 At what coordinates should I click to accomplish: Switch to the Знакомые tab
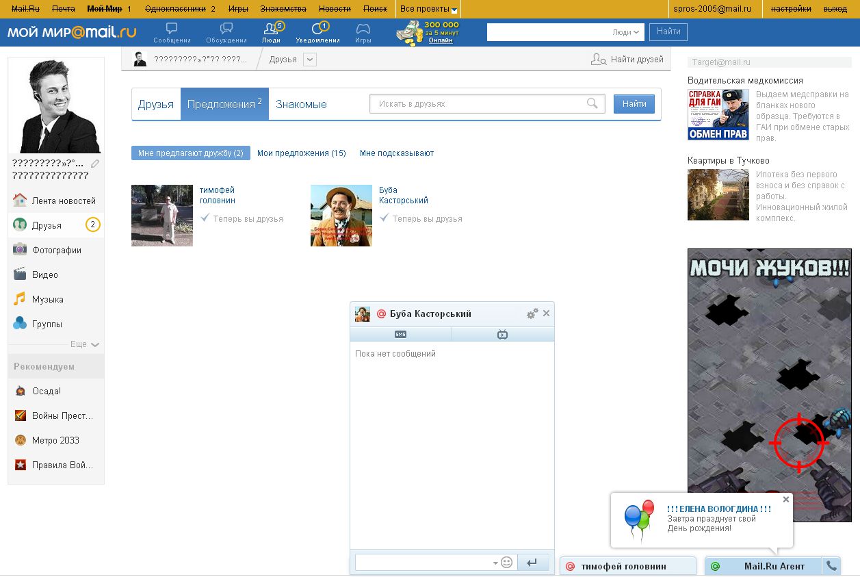tap(301, 104)
